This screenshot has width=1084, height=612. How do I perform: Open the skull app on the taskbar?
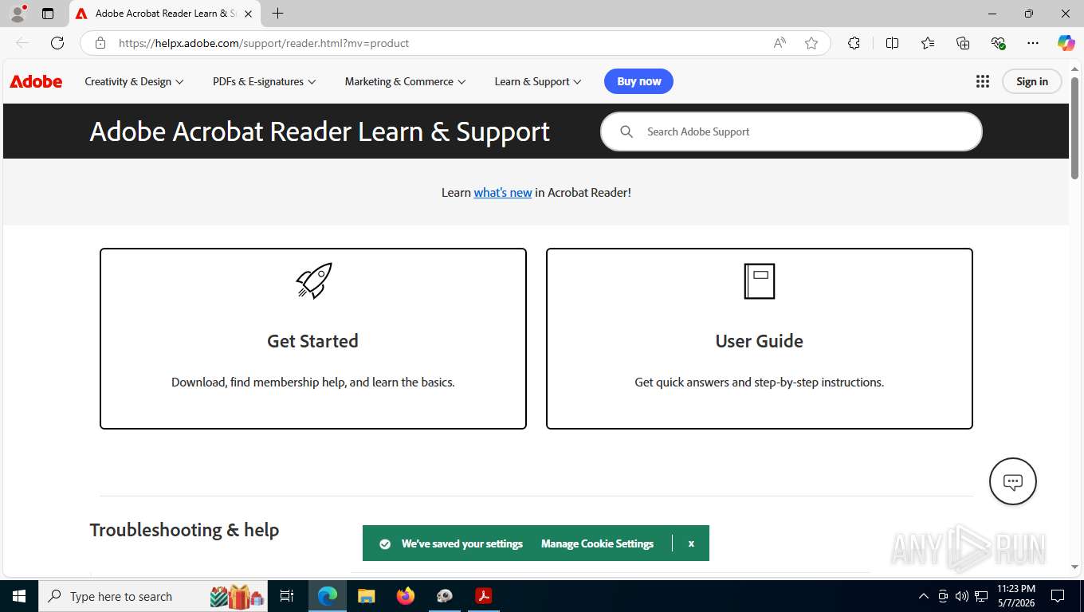pos(445,596)
